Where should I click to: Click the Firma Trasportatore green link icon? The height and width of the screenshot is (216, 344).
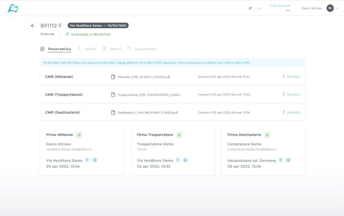(x=179, y=134)
